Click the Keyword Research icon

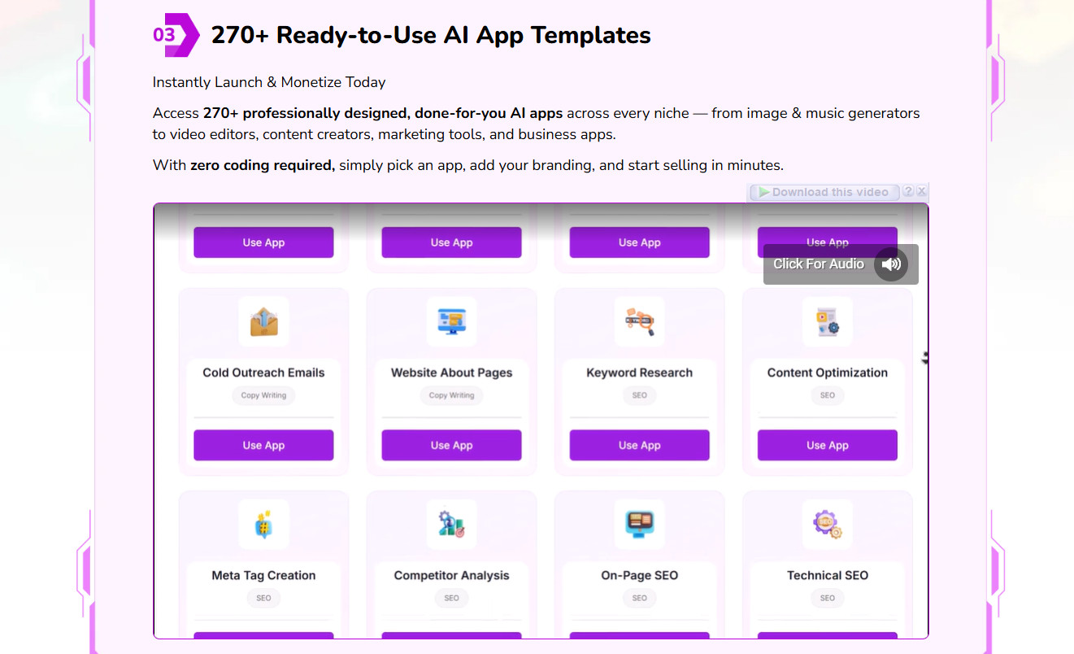(x=639, y=322)
